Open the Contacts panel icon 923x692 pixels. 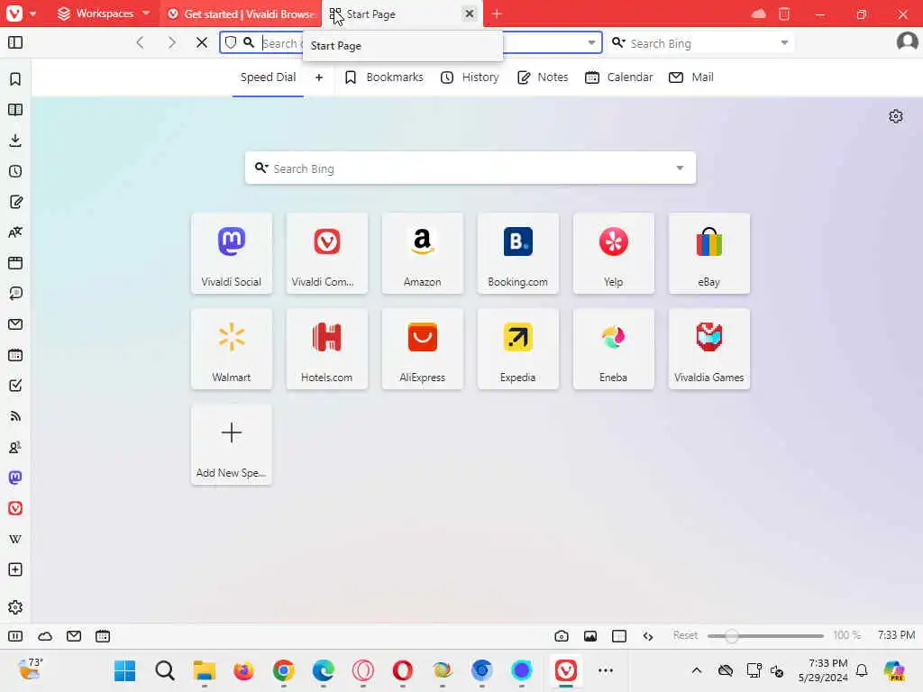pyautogui.click(x=15, y=447)
